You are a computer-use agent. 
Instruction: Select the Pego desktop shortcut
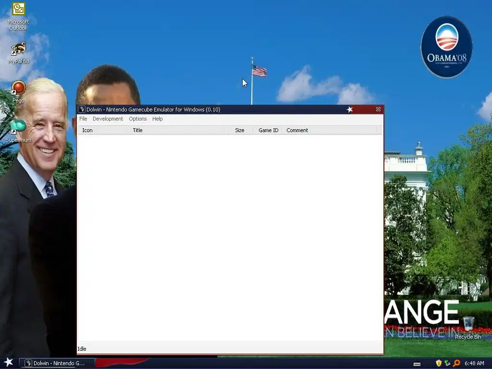19,92
